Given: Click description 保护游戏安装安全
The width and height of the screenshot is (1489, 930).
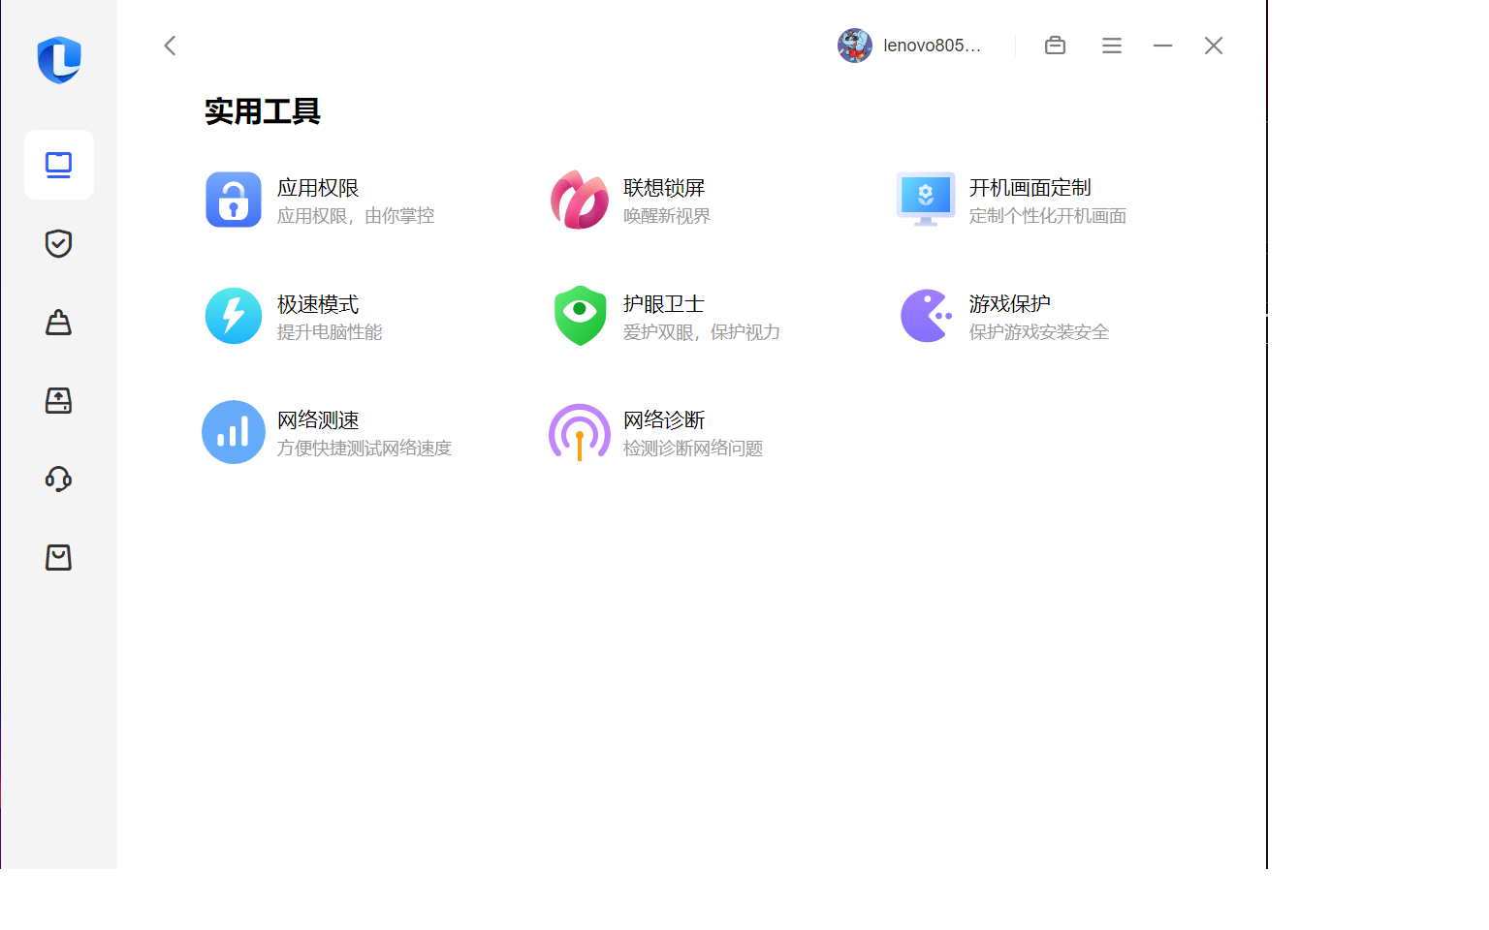Looking at the screenshot, I should pos(1039,332).
